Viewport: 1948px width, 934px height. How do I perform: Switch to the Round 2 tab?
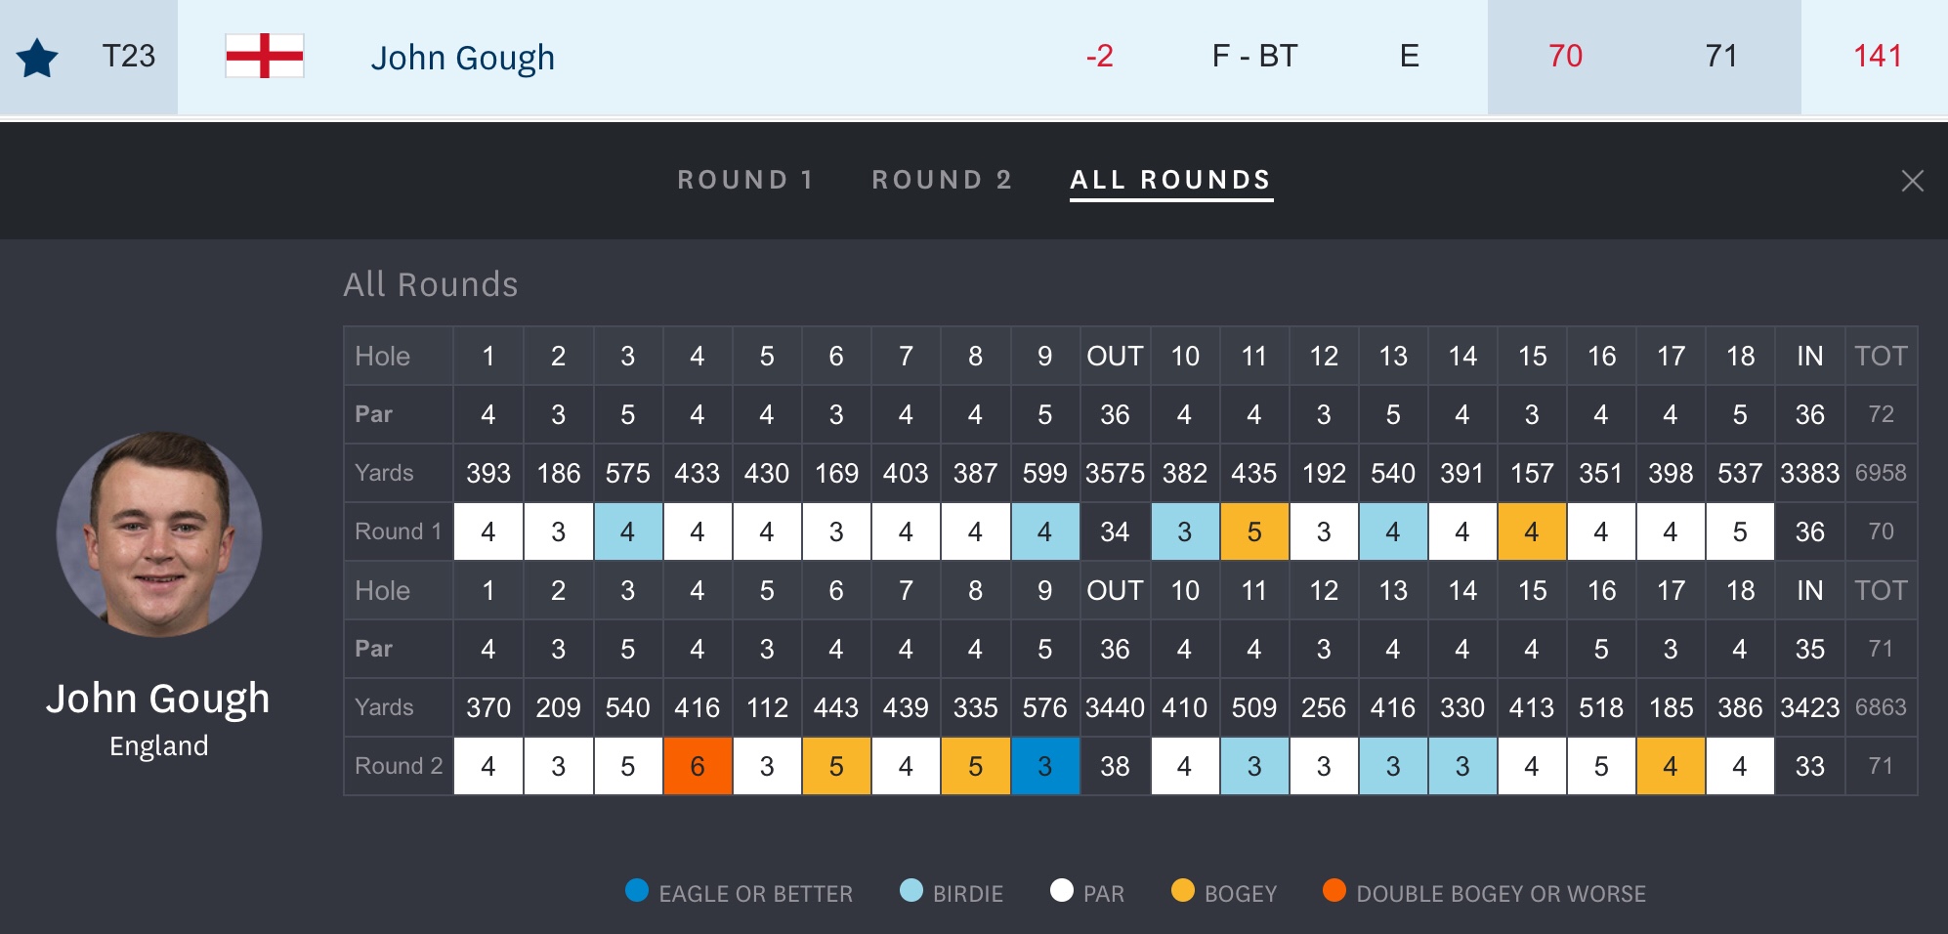(942, 180)
